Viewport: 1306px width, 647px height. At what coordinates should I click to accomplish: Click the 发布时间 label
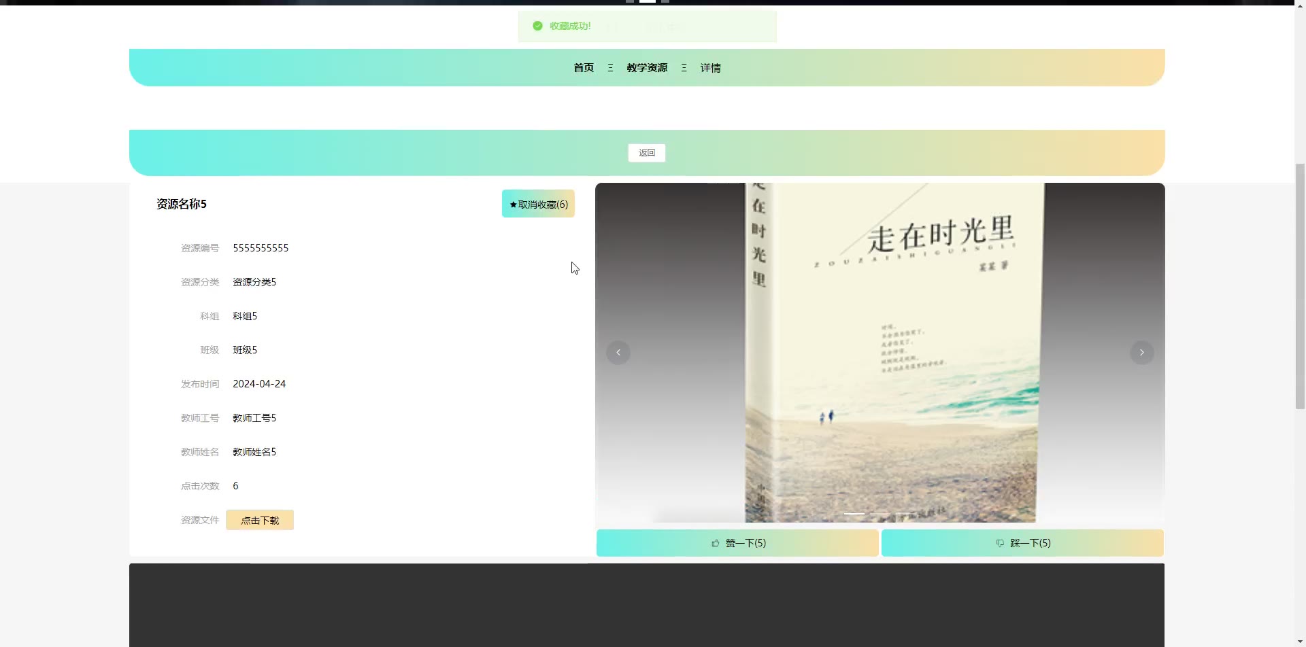coord(200,384)
